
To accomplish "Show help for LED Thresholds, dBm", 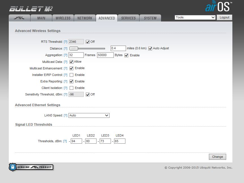I will tap(65, 141).
